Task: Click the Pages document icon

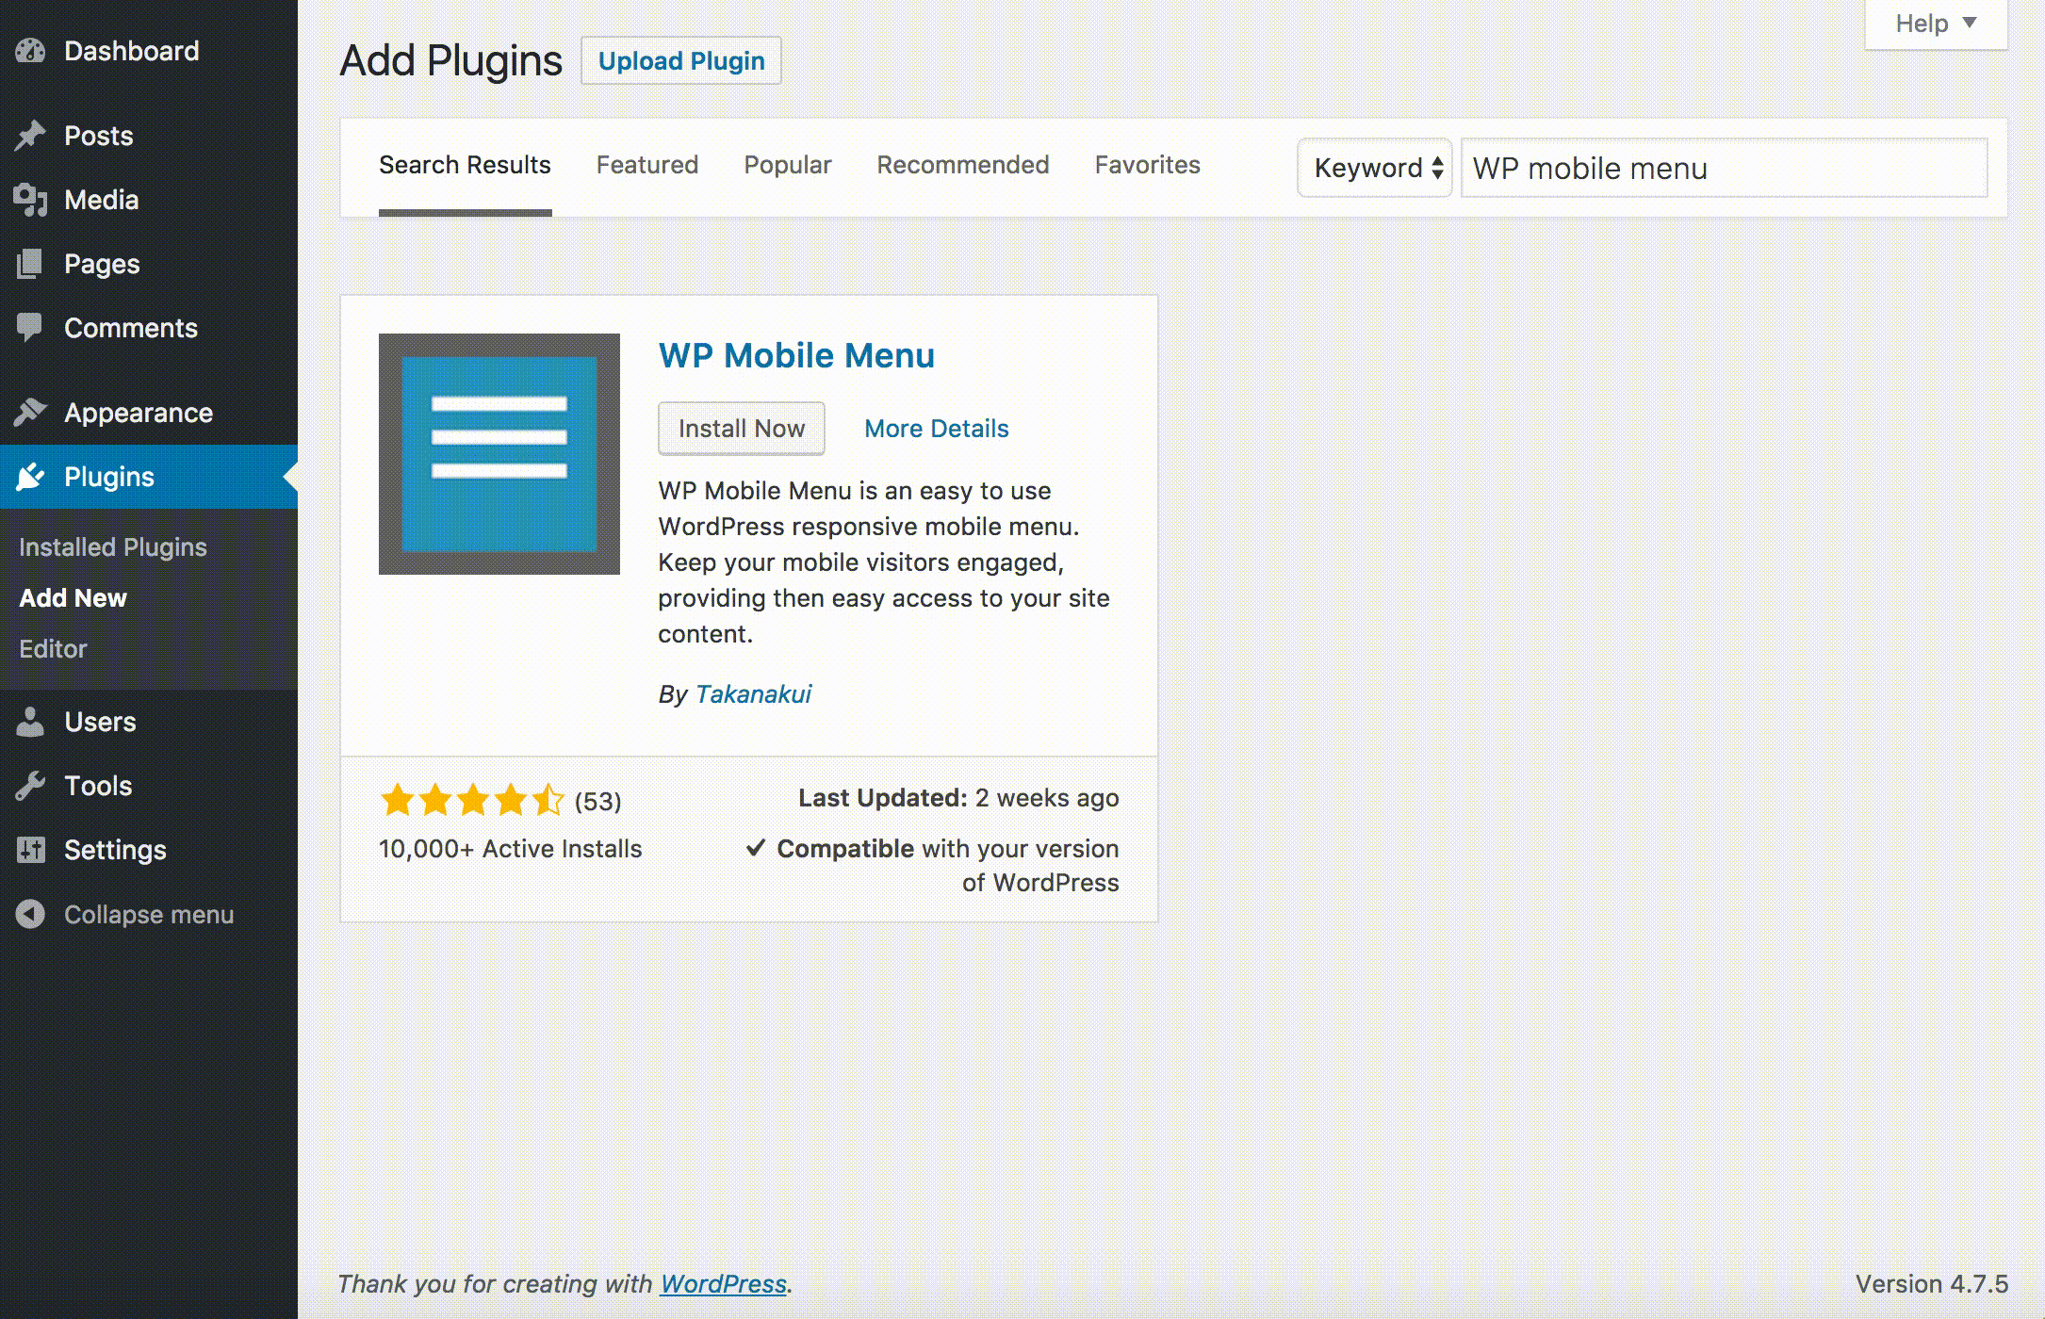Action: (30, 264)
